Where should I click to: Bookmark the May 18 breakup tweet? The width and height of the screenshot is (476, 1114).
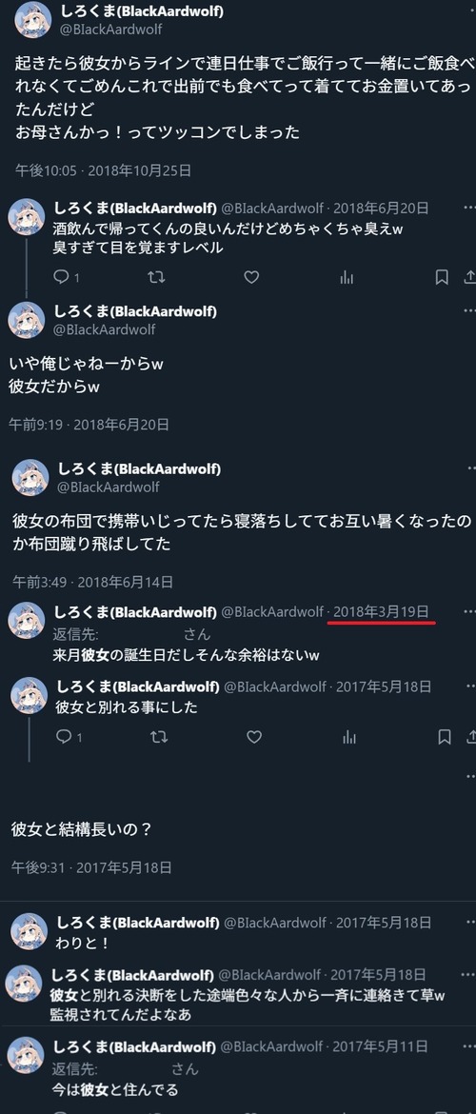tap(445, 738)
